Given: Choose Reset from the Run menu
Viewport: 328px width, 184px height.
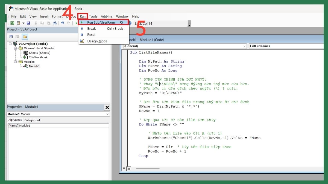Looking at the screenshot, I should point(91,35).
